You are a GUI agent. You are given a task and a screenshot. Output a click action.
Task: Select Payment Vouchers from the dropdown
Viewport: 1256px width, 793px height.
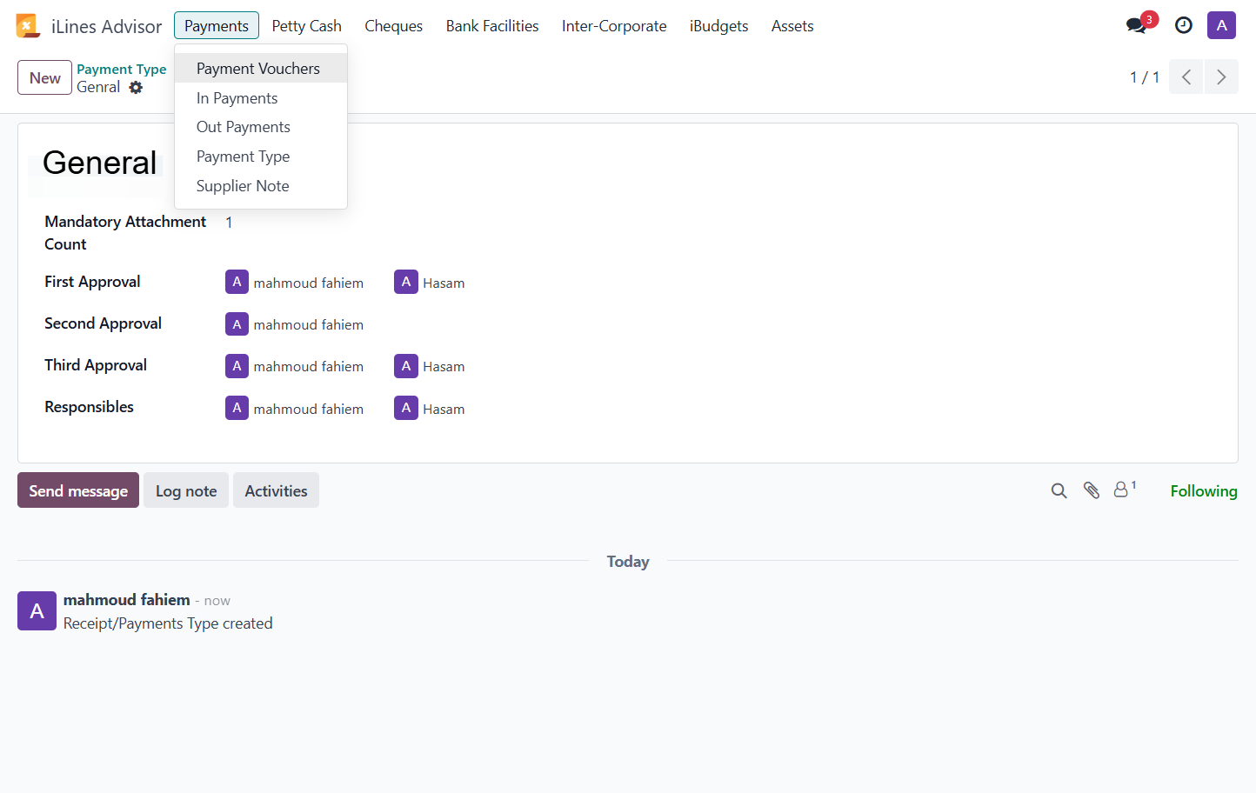(261, 68)
